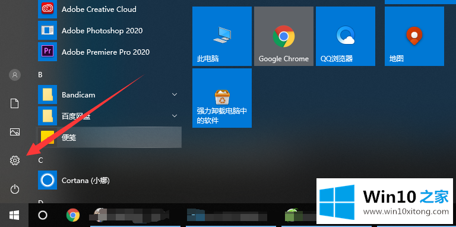Select 便笺 list entry text

[69, 137]
